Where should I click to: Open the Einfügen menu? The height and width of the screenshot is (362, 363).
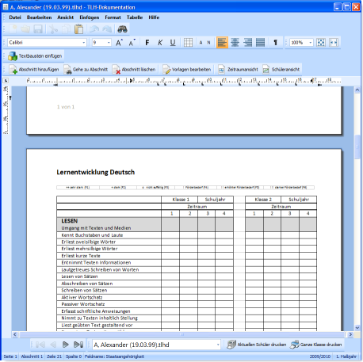point(90,17)
